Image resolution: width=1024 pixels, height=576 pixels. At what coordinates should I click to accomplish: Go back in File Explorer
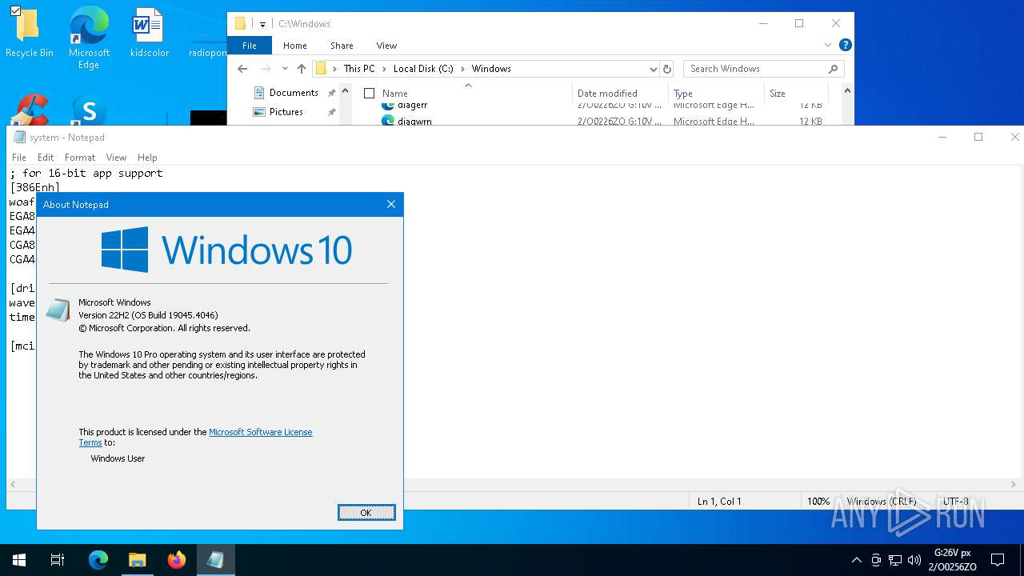pyautogui.click(x=243, y=69)
